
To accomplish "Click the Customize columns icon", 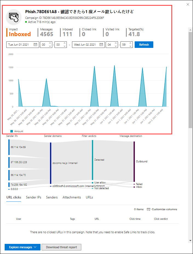I will click(148, 209).
